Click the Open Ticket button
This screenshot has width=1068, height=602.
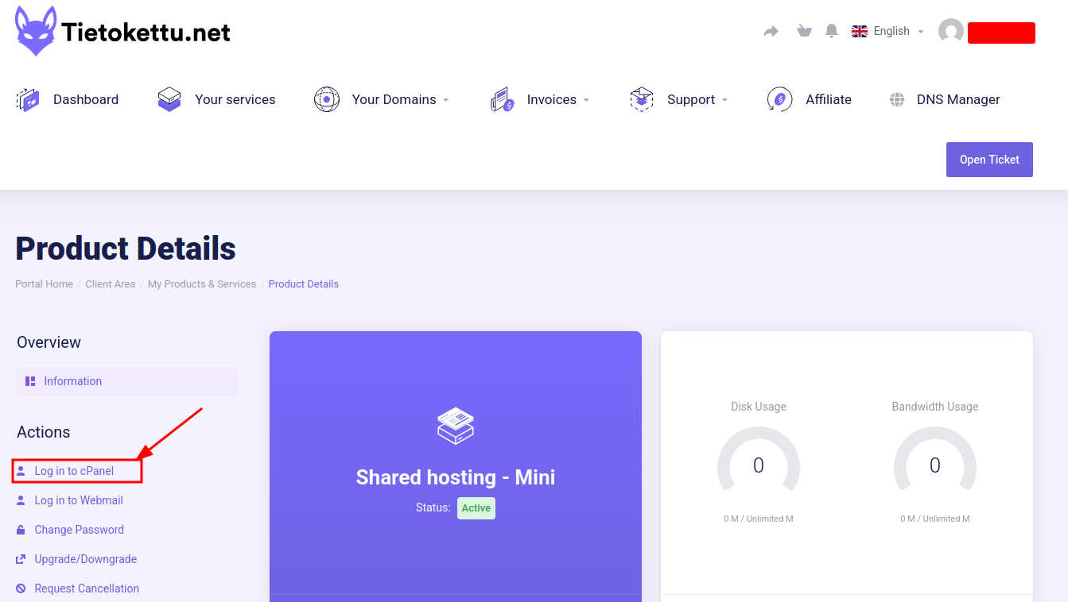click(989, 160)
